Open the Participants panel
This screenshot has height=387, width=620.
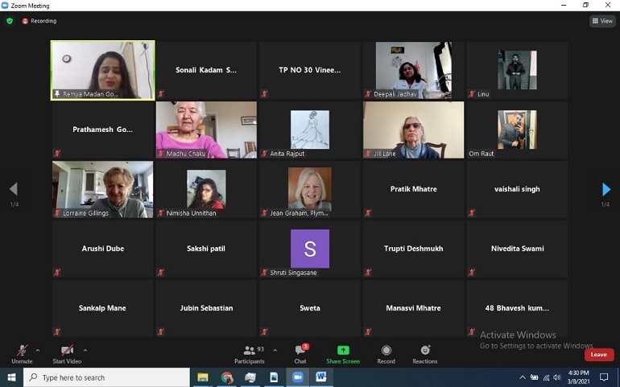click(249, 353)
